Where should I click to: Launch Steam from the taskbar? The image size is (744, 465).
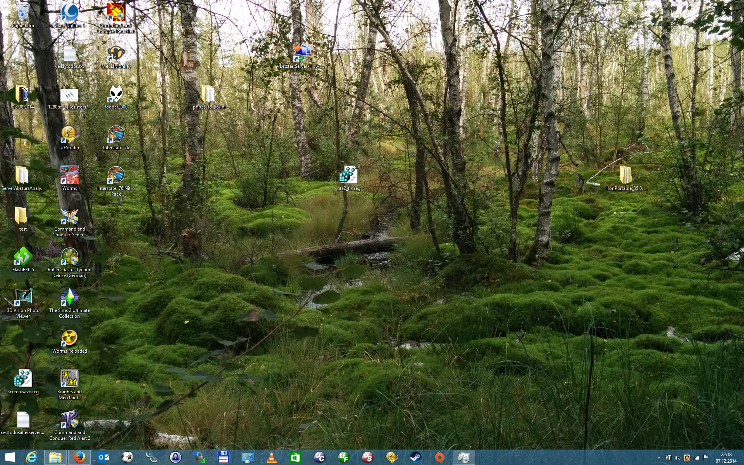coord(415,458)
